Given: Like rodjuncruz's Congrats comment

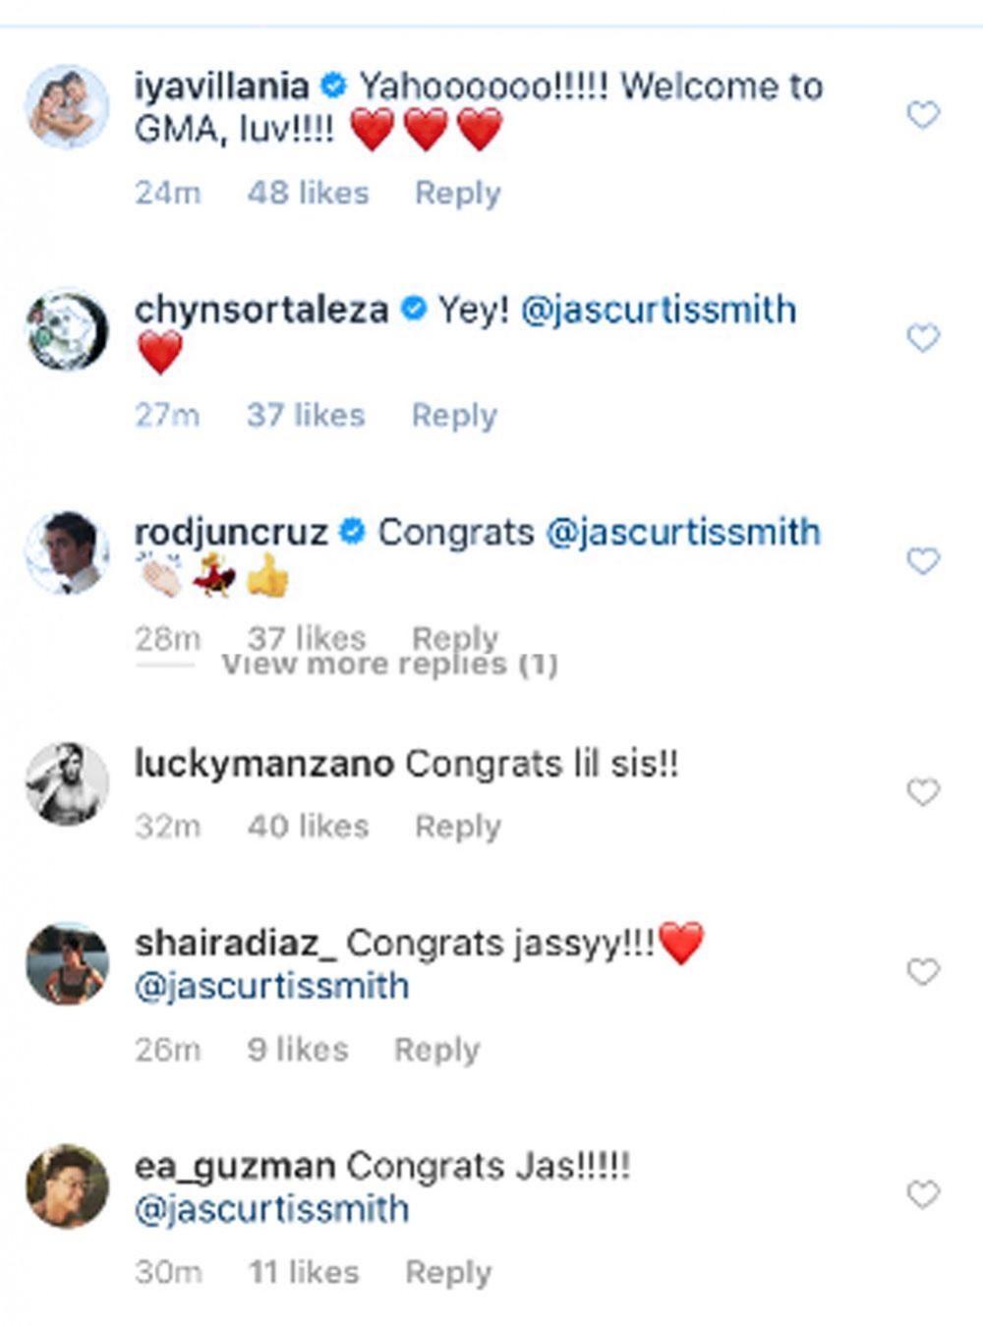Looking at the screenshot, I should [922, 561].
